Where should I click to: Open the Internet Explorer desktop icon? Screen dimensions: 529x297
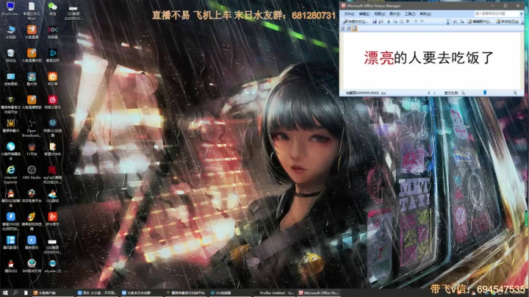click(11, 175)
